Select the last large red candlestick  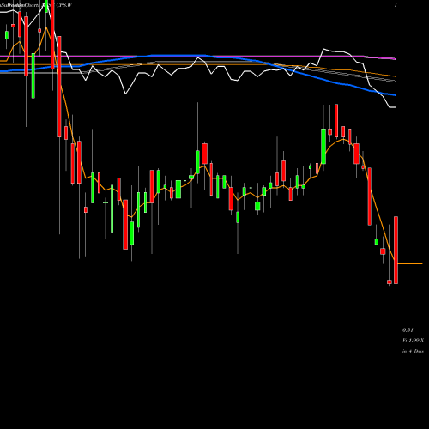(396, 250)
